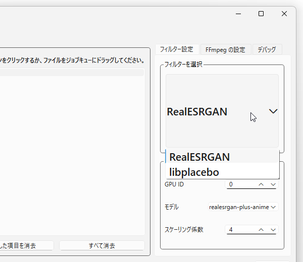
Task: Click the 項目を消去 button
Action: click(x=26, y=245)
